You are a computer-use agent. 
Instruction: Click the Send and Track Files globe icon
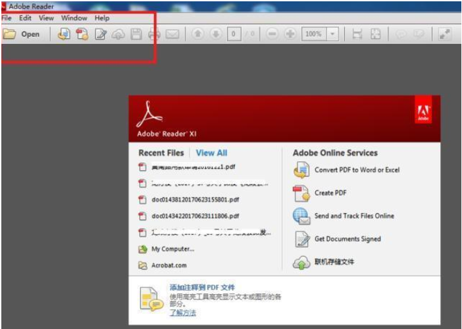[x=301, y=216]
